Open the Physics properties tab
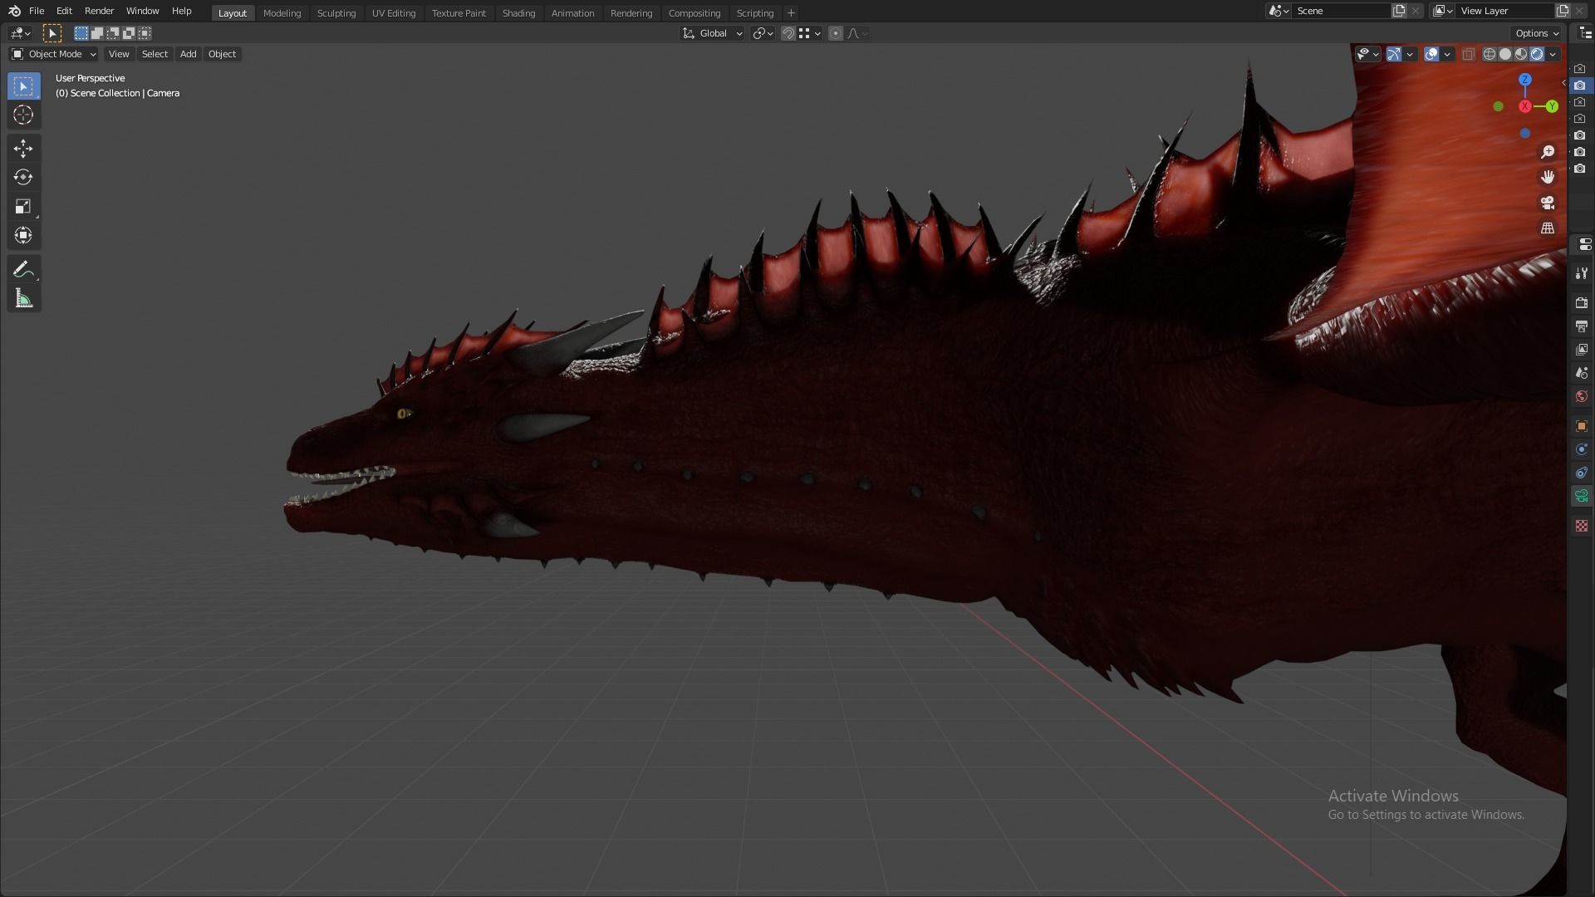Screen dimensions: 1595x897 (1582, 449)
